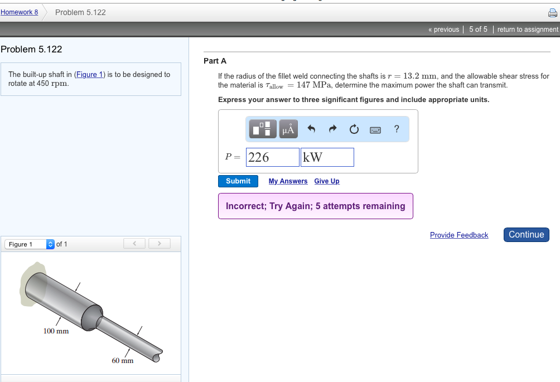Click the Give Up link

(x=327, y=181)
